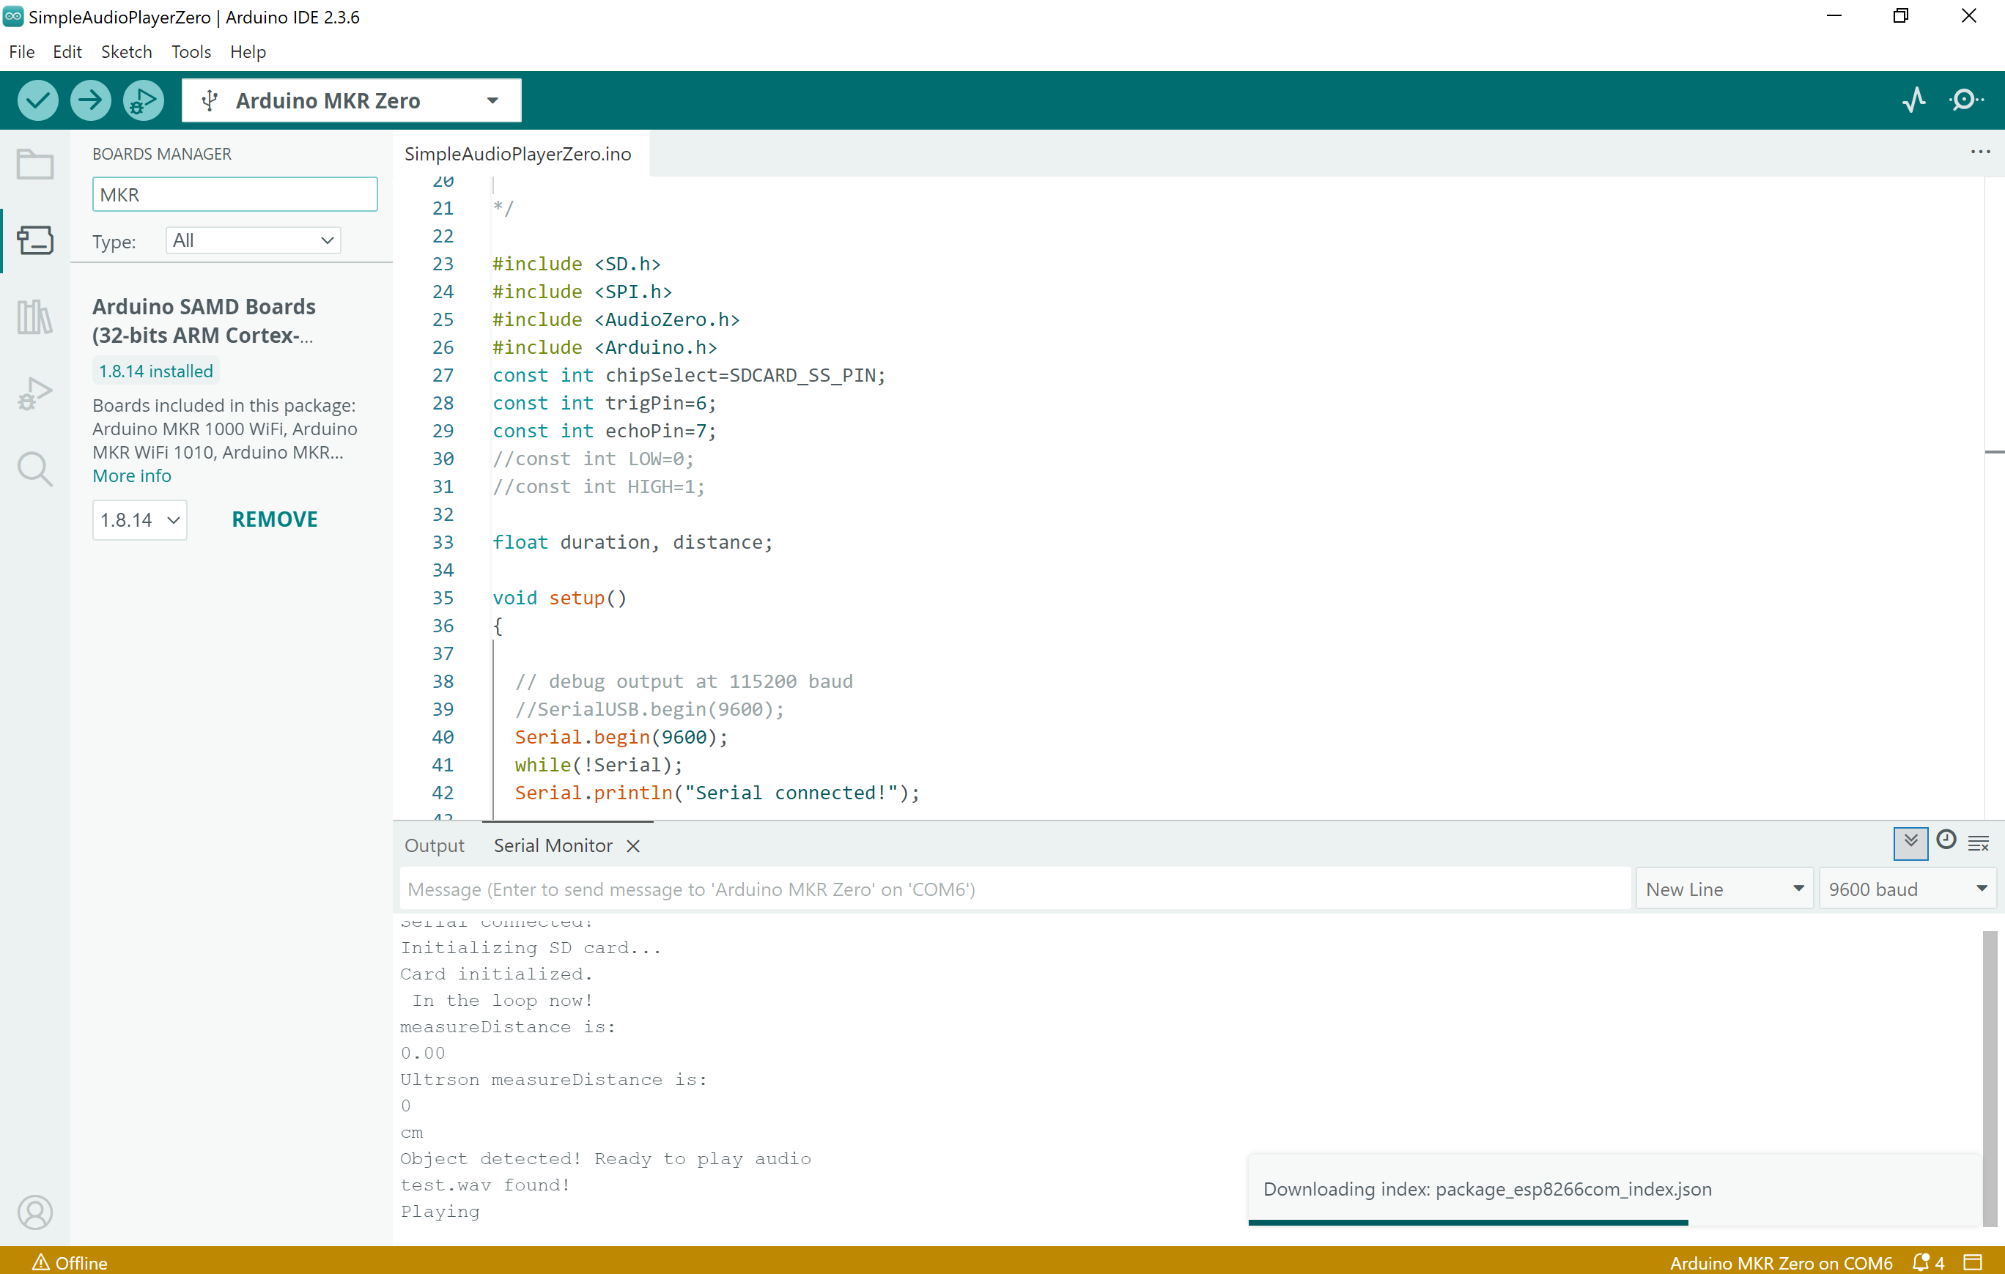Open the Sketchbook folder sidebar icon

pos(35,164)
